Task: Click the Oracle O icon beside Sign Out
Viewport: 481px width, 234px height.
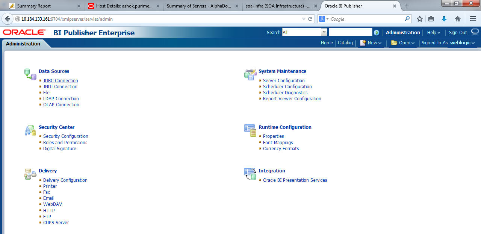Action: (x=475, y=32)
